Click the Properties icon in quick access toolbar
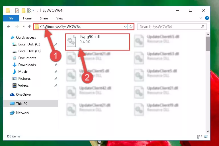 tap(17, 11)
